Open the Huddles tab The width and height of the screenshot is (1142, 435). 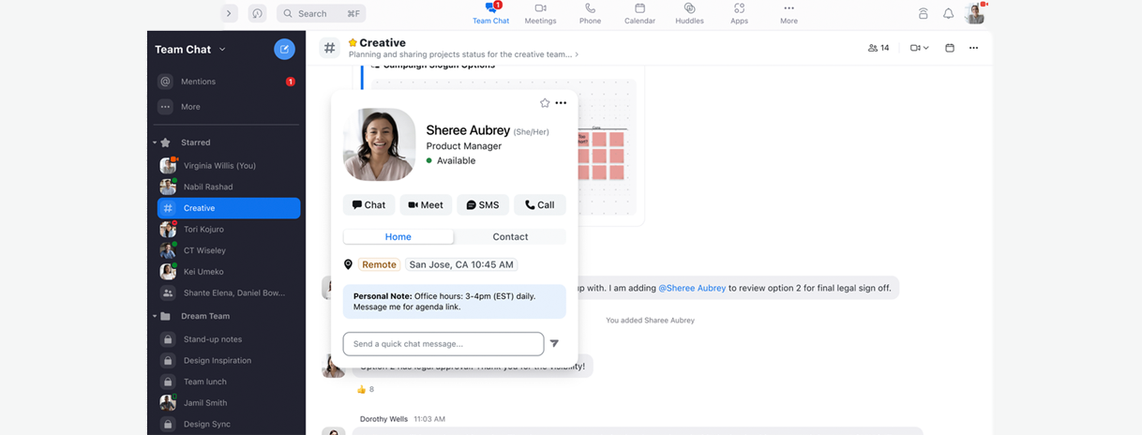click(x=689, y=13)
